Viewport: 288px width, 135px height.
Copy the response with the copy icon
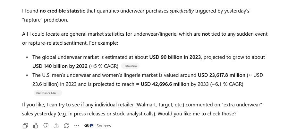[25, 126]
